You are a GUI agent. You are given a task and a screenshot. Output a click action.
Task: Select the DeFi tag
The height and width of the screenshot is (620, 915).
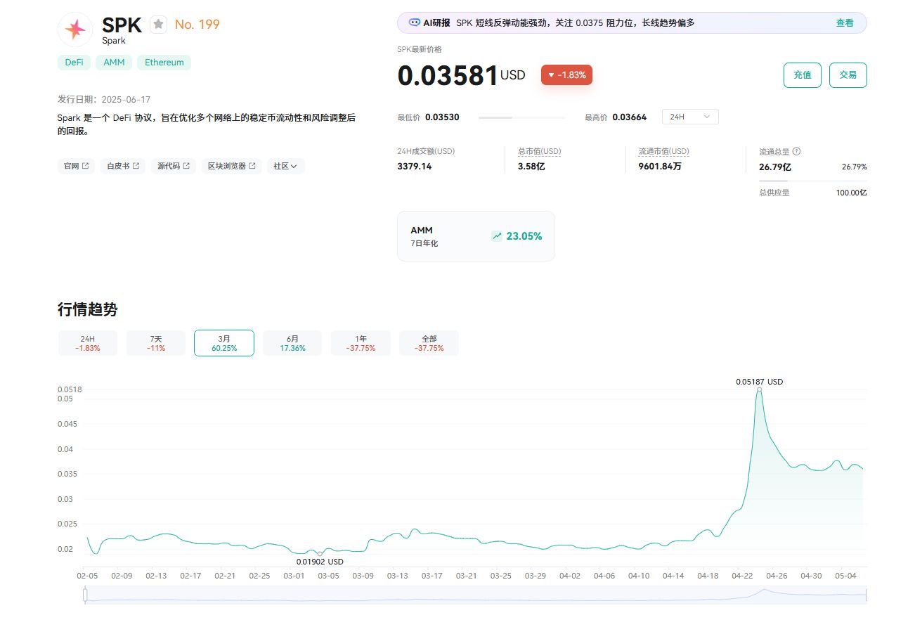tap(74, 63)
